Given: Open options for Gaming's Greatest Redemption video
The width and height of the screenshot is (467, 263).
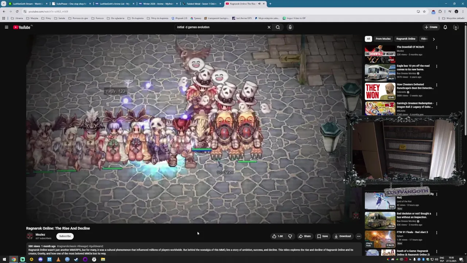Looking at the screenshot, I should 437,104.
